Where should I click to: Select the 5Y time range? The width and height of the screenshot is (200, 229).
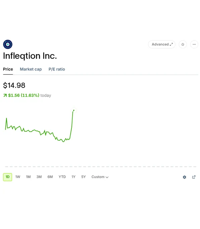click(x=84, y=177)
